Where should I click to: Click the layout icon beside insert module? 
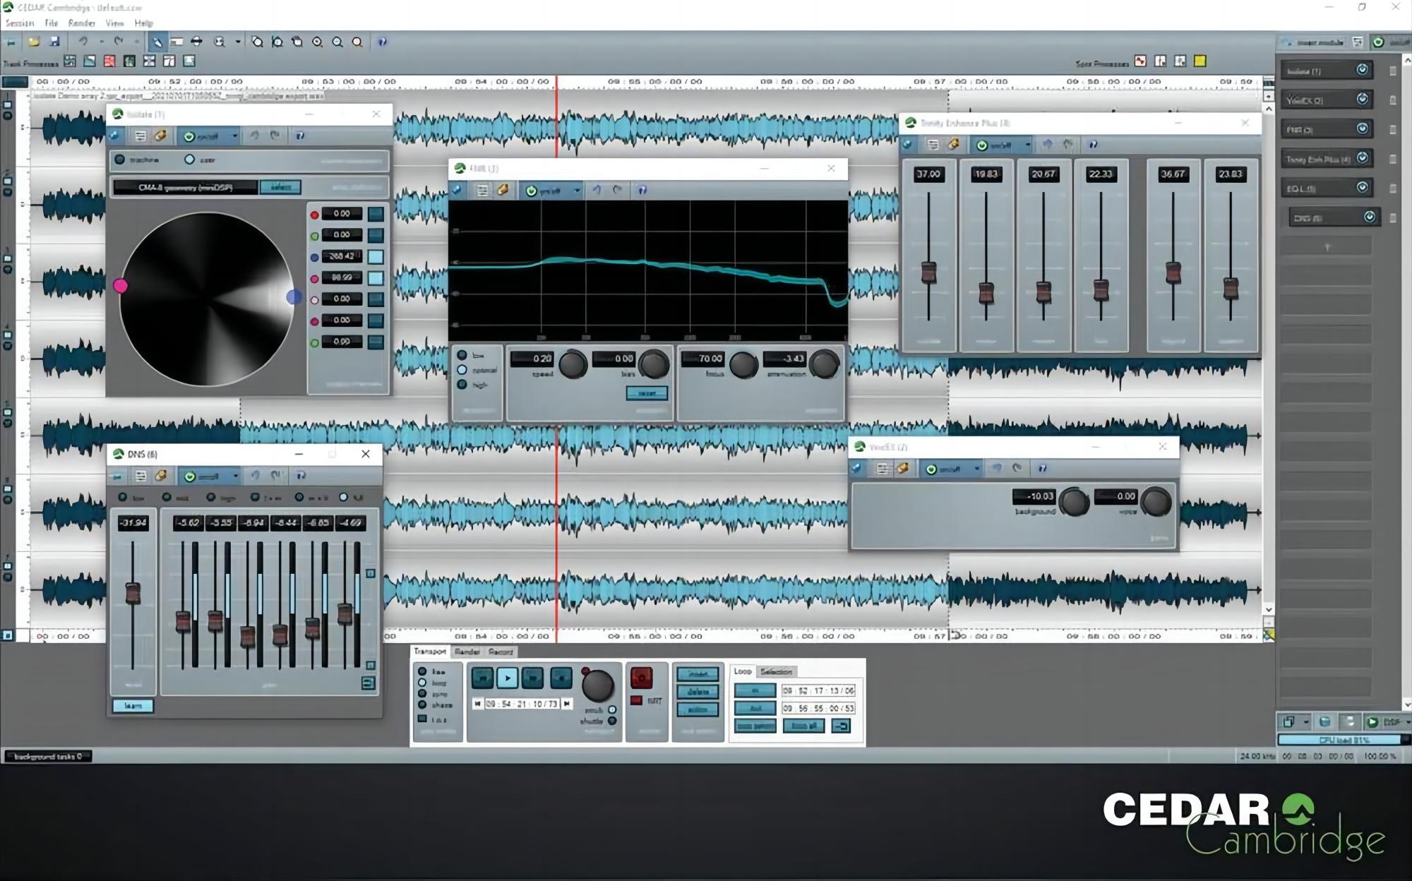[1358, 42]
